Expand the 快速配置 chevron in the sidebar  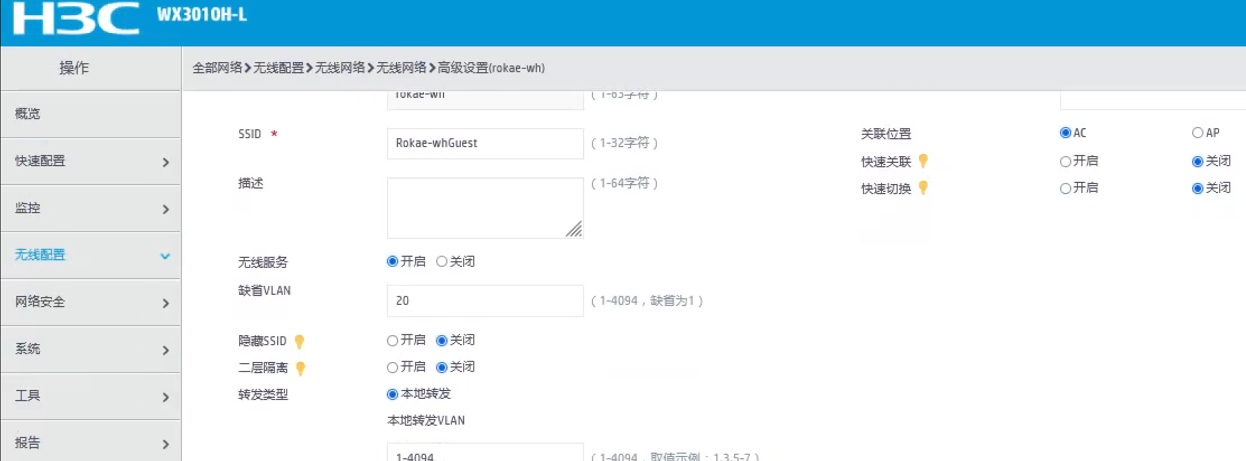click(165, 162)
